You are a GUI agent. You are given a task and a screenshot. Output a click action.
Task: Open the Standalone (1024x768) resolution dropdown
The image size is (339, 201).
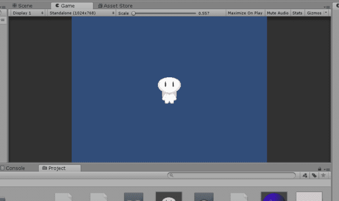[x=80, y=13]
